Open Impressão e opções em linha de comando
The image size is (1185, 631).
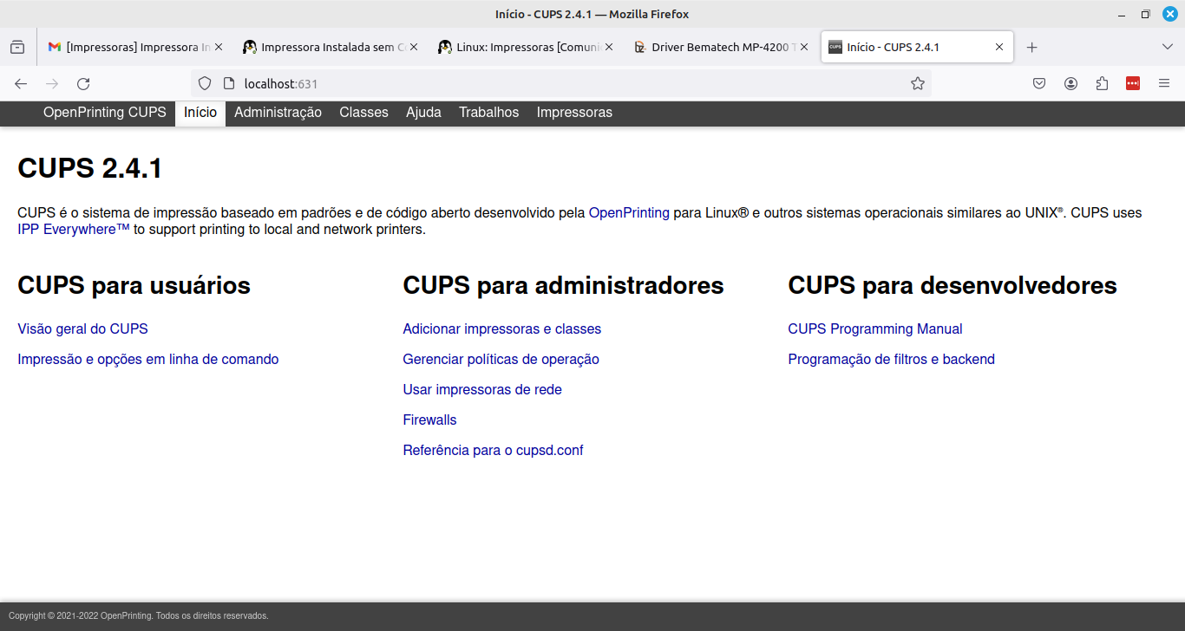[x=148, y=360]
